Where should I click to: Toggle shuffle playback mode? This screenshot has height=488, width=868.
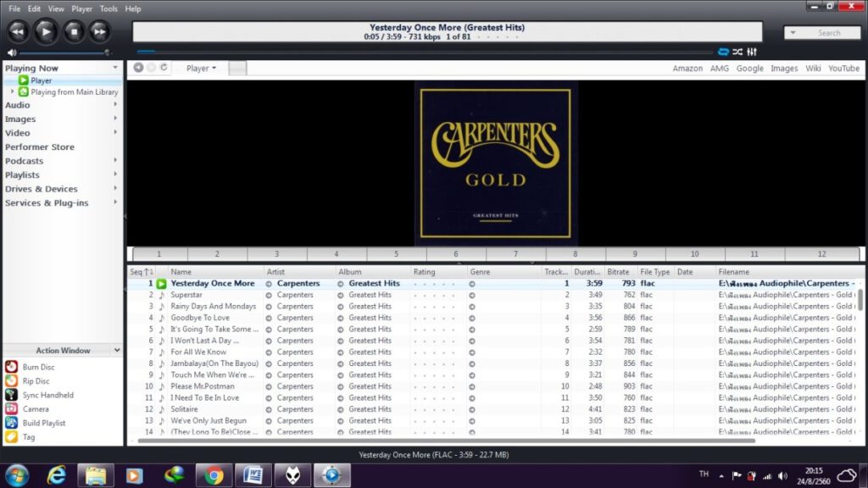[x=737, y=52]
